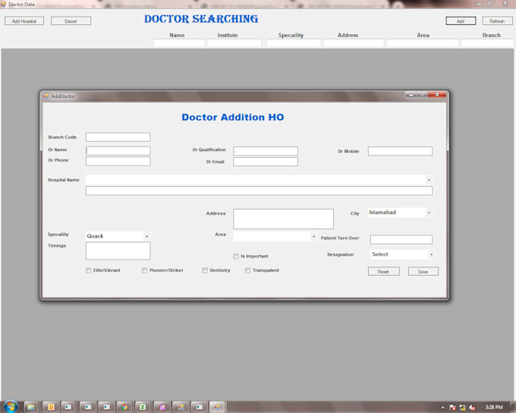This screenshot has width=516, height=413.
Task: Toggle the Transparent checkbox
Action: coord(247,270)
